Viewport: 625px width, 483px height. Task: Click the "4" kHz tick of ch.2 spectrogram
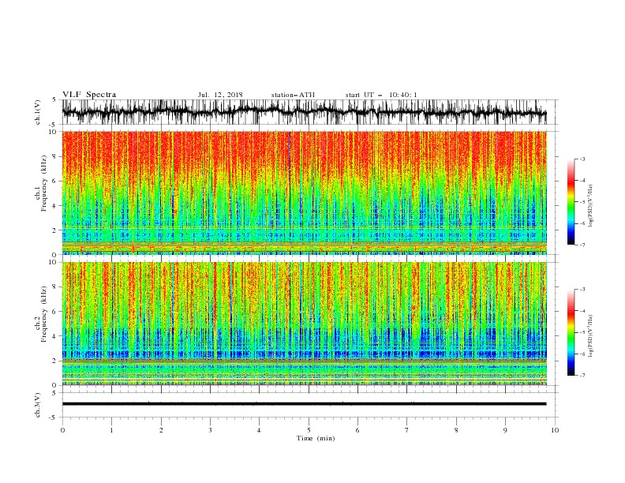(55, 336)
